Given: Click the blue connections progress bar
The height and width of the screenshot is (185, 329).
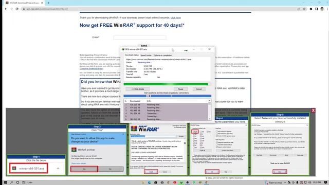Looking at the screenshot, I should click(x=167, y=96).
